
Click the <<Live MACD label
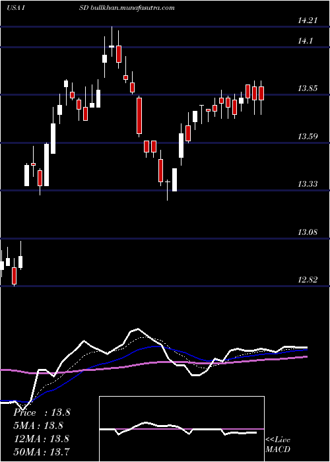click(278, 445)
